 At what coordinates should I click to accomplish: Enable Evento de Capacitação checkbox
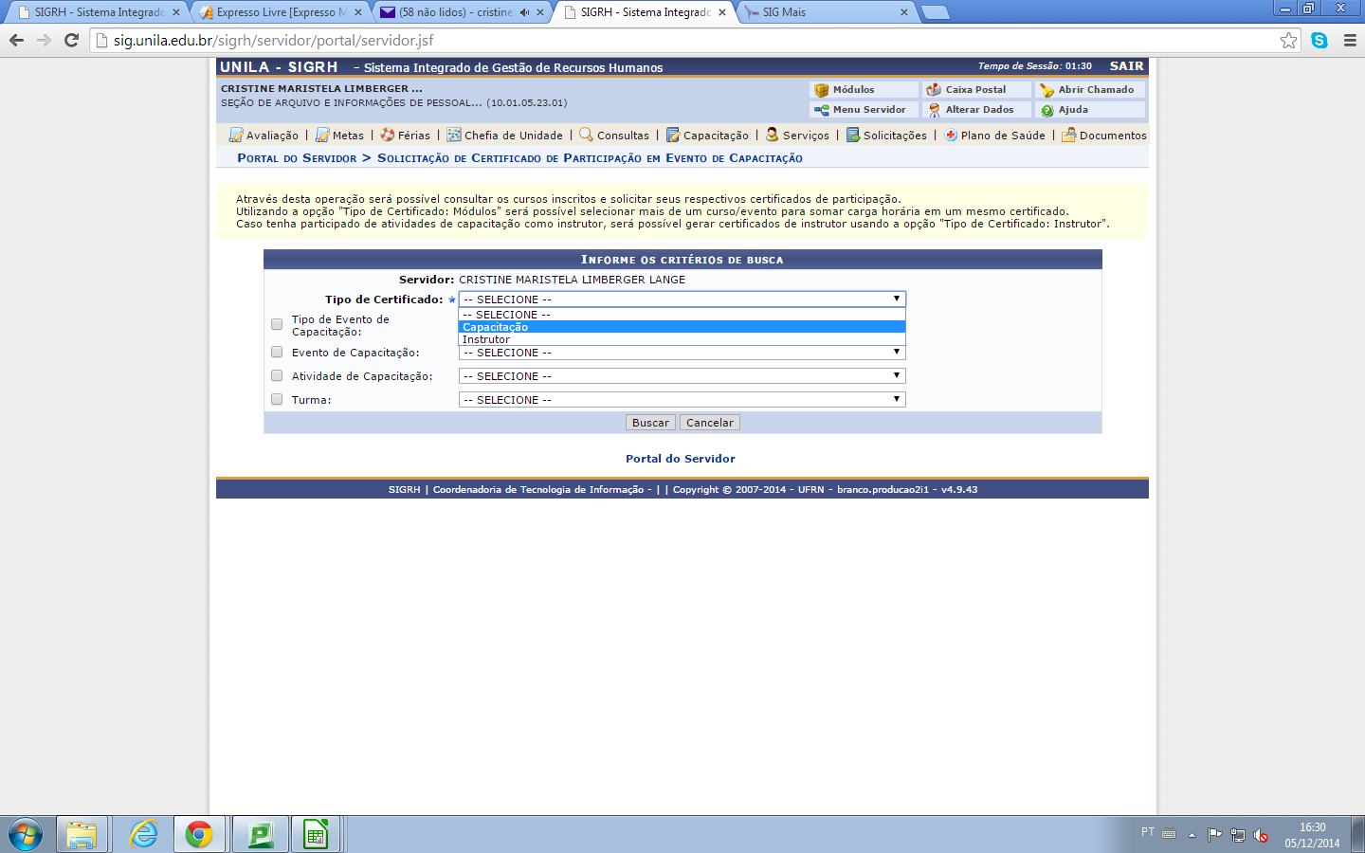point(277,352)
